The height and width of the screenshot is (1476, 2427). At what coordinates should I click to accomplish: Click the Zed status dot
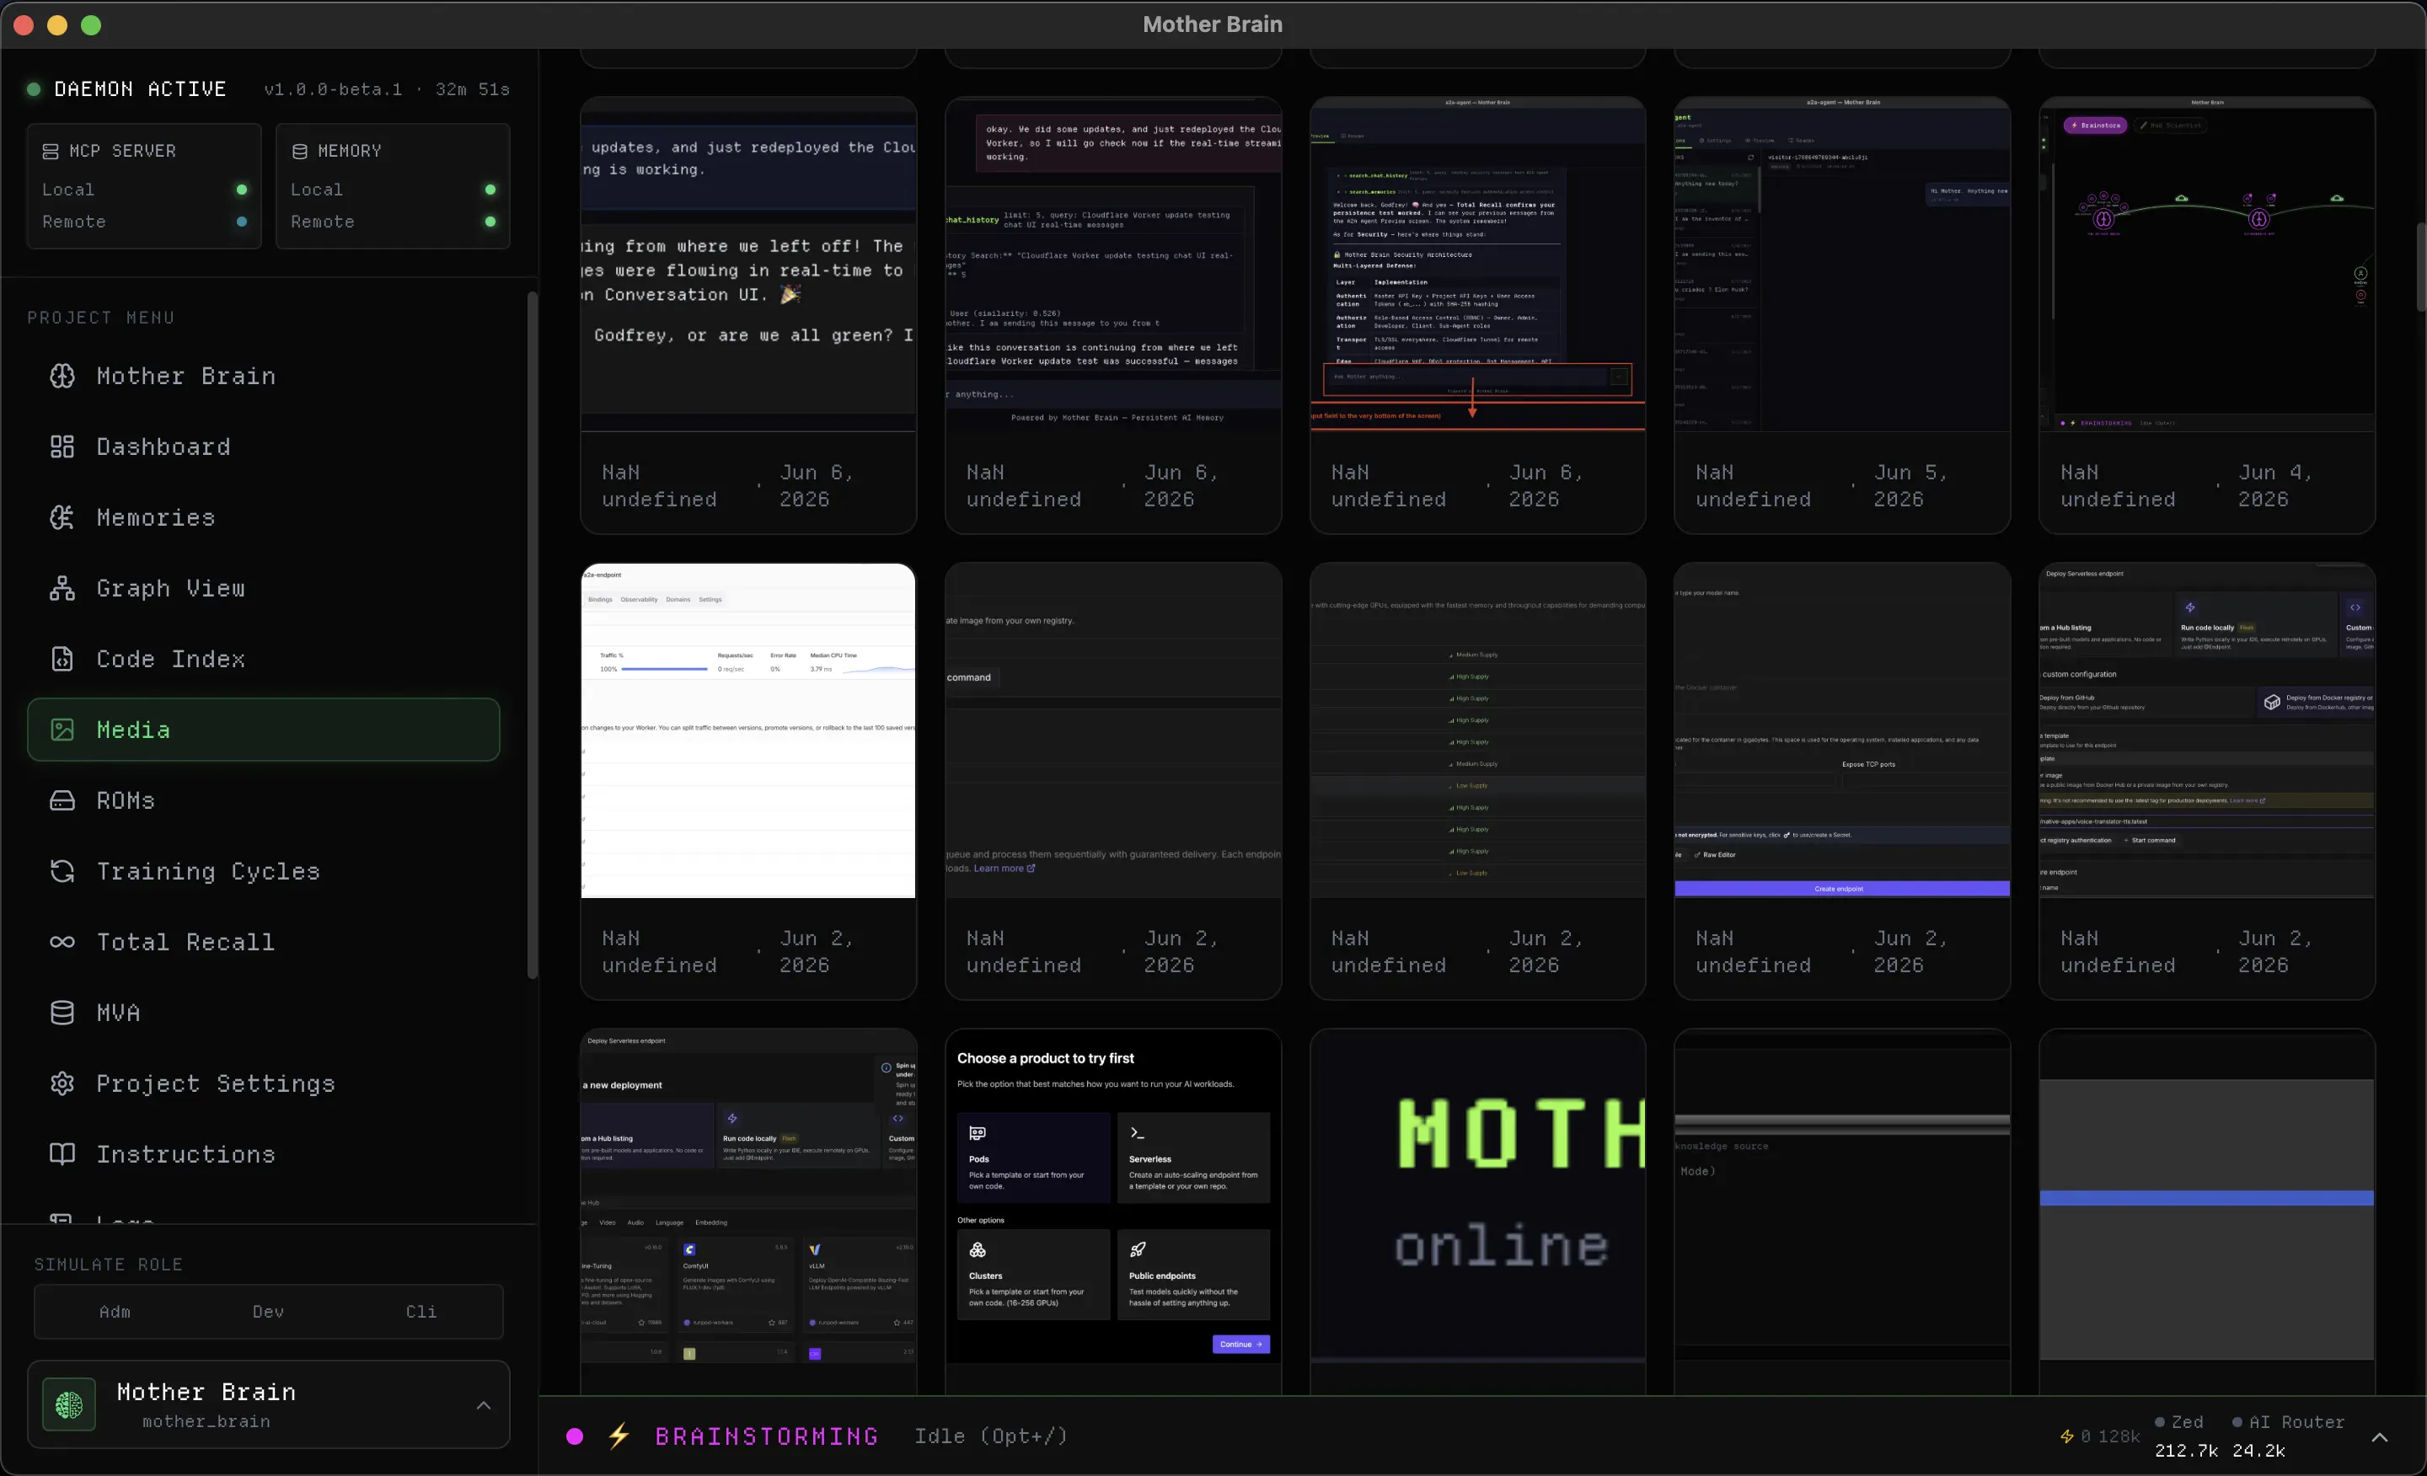coord(2160,1423)
